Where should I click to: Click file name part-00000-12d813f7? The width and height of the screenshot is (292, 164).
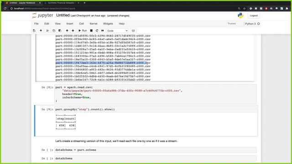pos(103,46)
